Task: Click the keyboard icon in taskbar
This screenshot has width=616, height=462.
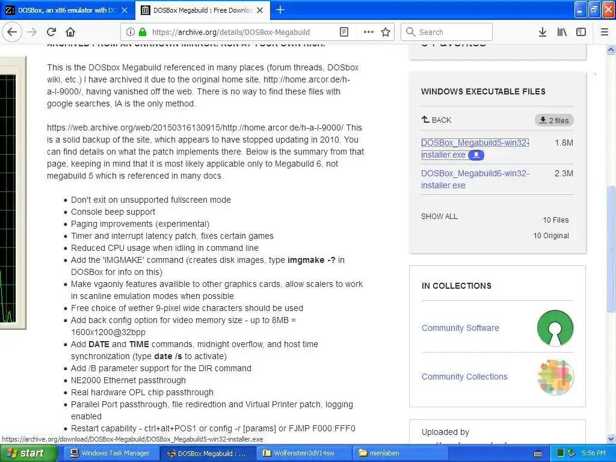Action: [538, 454]
